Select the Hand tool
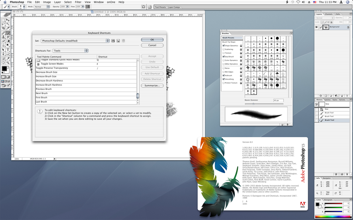 click(3, 63)
